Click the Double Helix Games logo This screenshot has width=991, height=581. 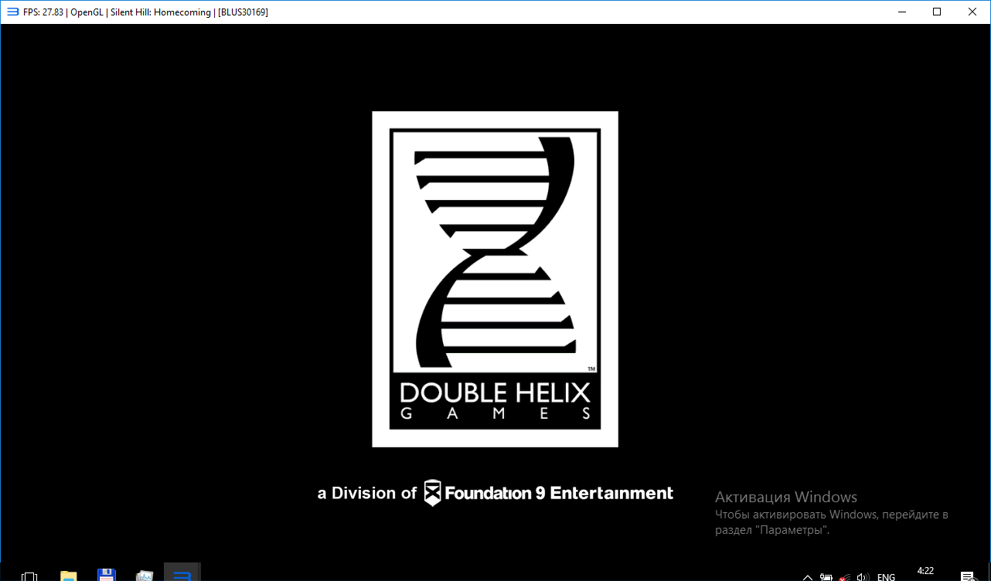pyautogui.click(x=495, y=279)
